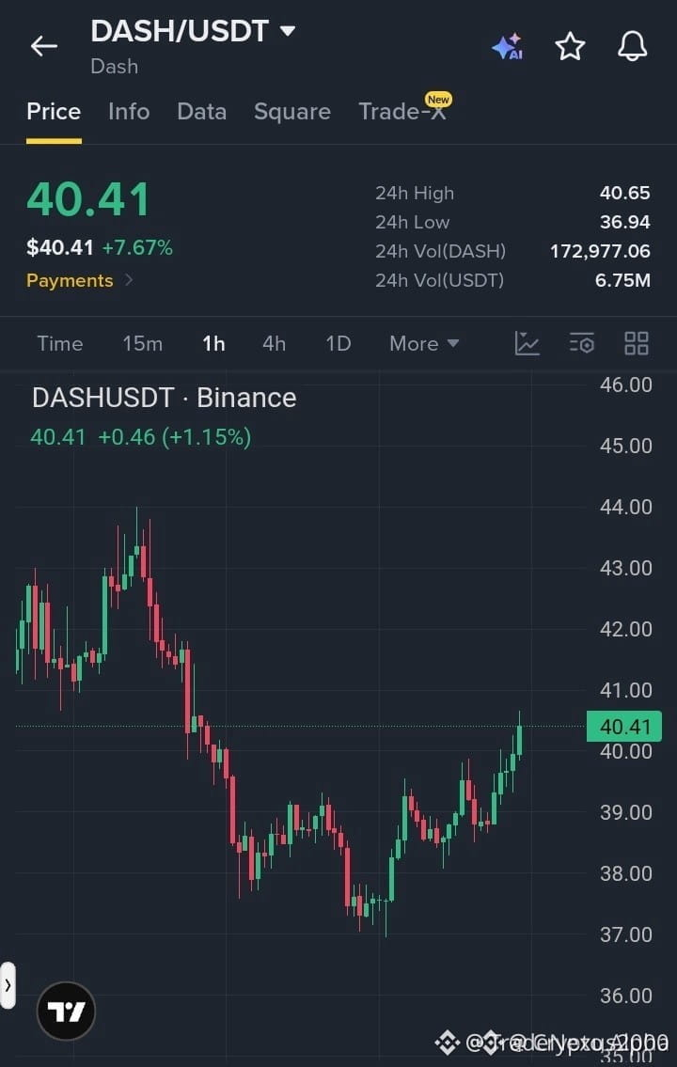Screen dimensions: 677x1067
Task: Switch to the Price tab
Action: tap(54, 112)
